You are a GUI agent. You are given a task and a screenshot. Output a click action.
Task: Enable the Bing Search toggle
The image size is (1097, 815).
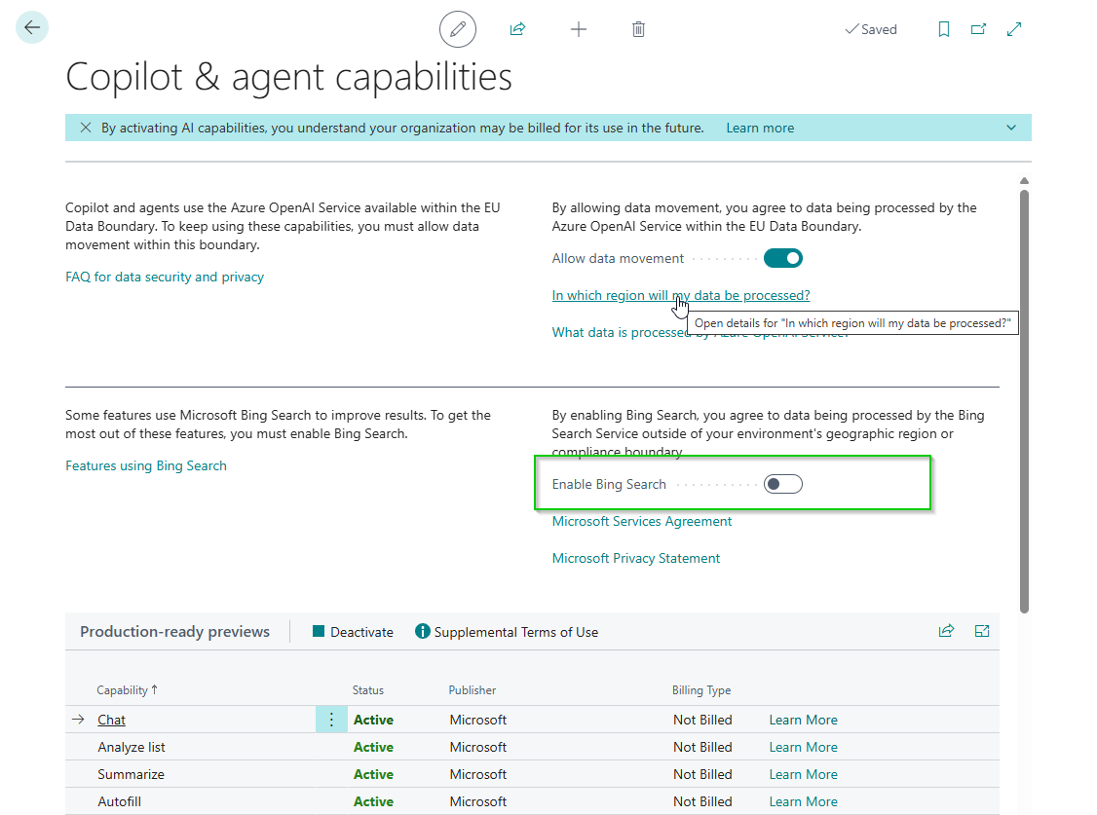tap(782, 484)
